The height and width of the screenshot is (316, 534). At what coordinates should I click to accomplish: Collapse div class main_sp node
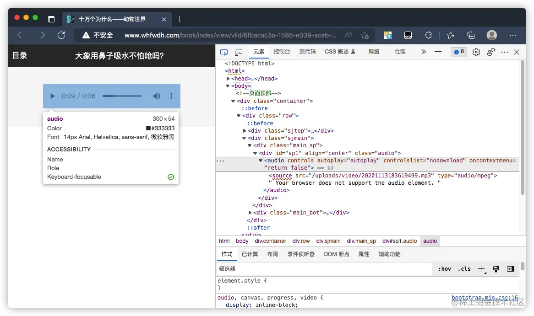[x=250, y=145]
